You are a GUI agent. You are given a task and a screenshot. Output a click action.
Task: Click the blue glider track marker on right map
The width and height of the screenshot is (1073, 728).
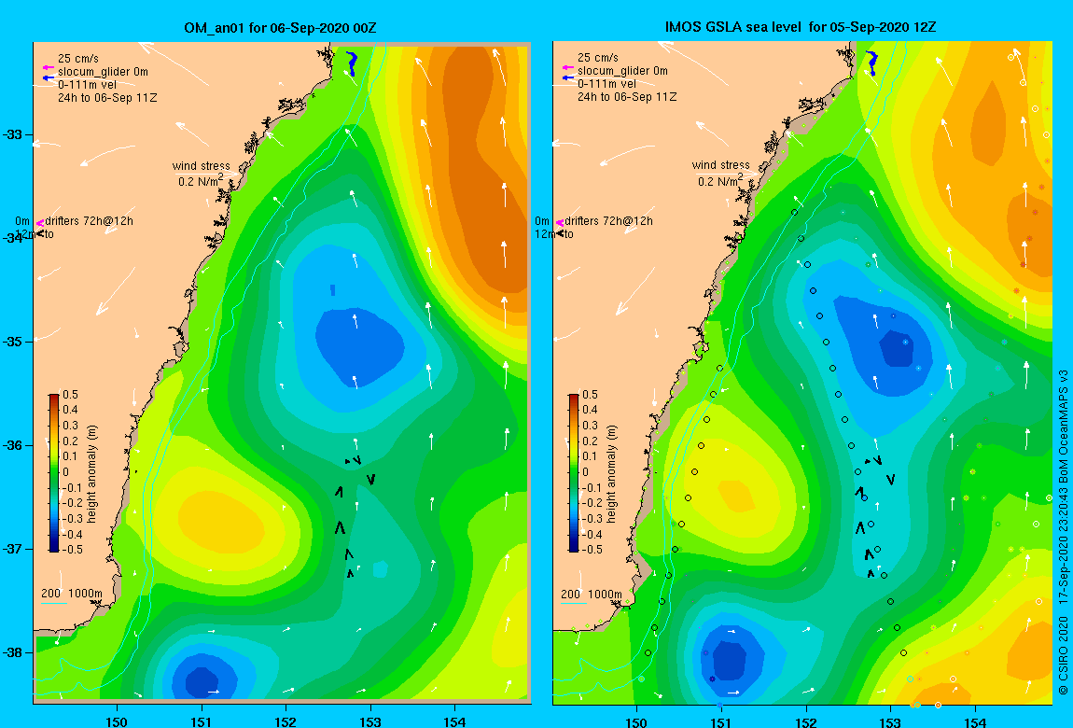point(871,63)
